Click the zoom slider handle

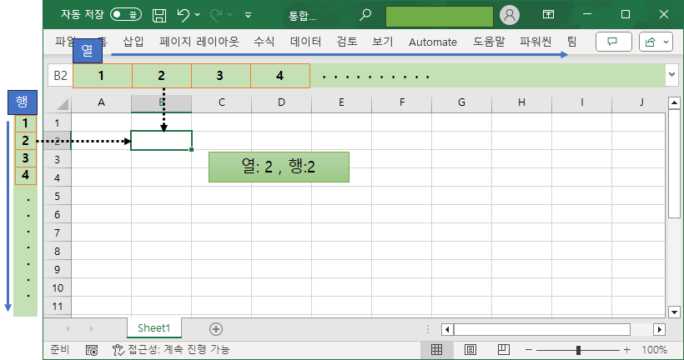pyautogui.click(x=578, y=350)
